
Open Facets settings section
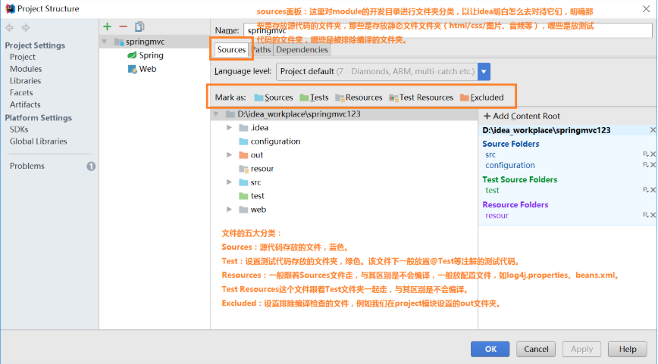pos(21,92)
